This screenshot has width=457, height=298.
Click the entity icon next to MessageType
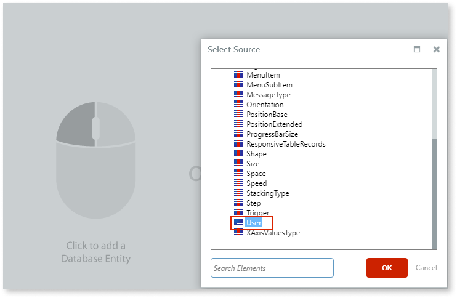(238, 95)
